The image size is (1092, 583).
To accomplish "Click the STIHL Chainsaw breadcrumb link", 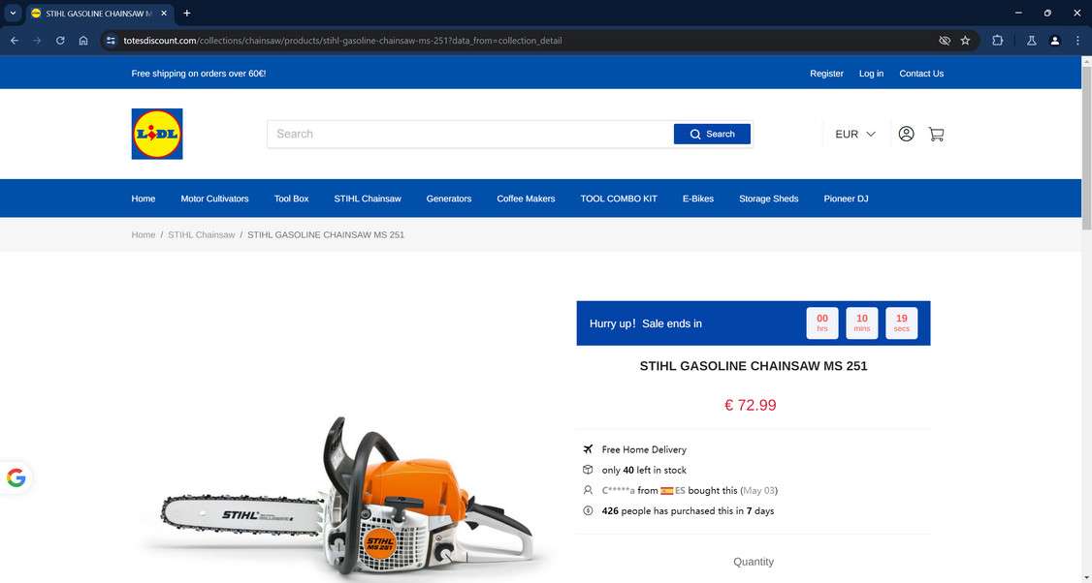I will [x=202, y=234].
